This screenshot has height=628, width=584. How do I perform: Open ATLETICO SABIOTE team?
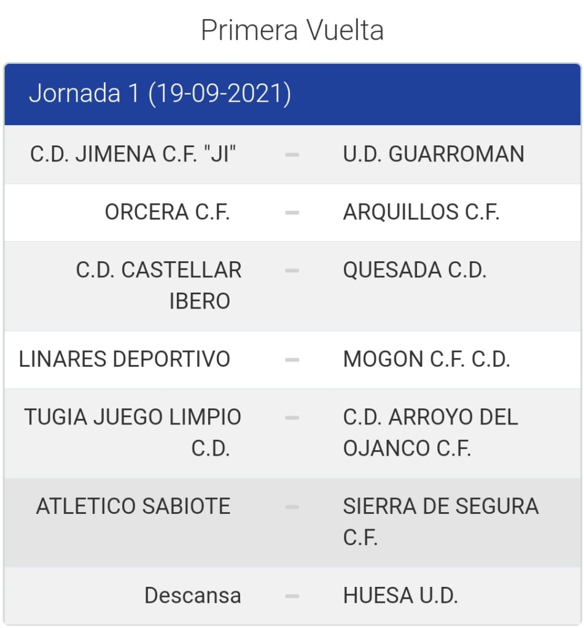pyautogui.click(x=133, y=506)
